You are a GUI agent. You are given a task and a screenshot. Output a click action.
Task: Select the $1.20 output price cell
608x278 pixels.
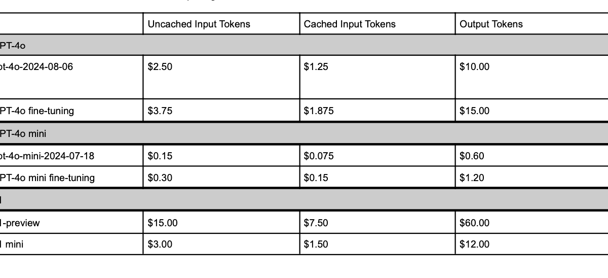[x=472, y=178]
